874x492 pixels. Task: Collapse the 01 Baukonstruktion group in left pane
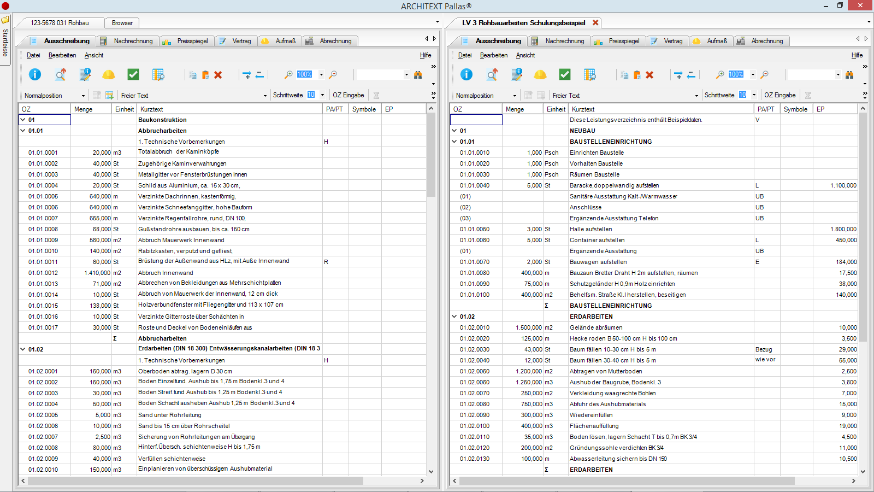(23, 119)
